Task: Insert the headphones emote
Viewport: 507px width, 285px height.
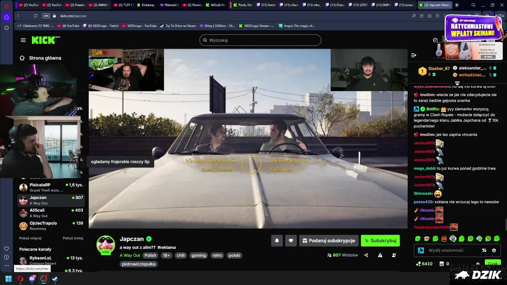Action: (453, 238)
